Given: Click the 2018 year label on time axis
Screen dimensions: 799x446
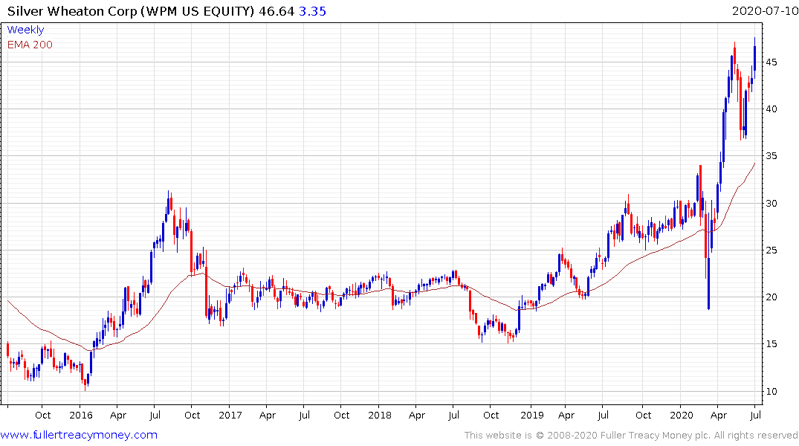Looking at the screenshot, I should click(x=380, y=415).
